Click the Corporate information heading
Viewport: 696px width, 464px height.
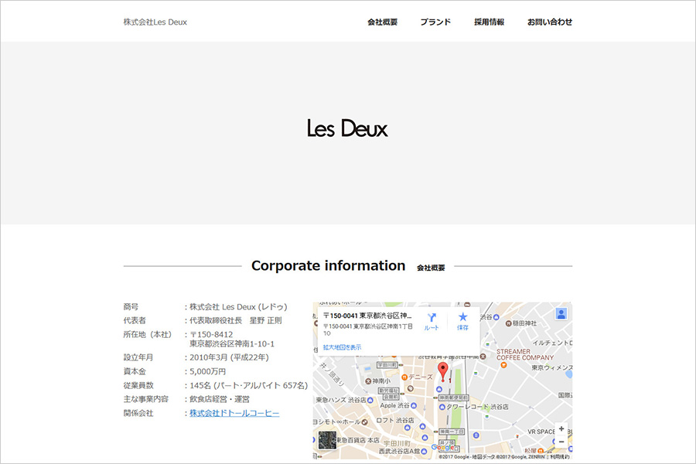328,265
